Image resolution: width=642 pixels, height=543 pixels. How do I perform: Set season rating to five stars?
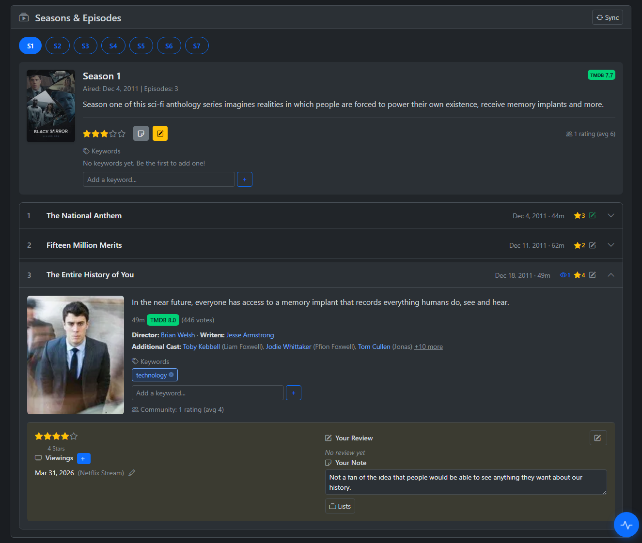[x=122, y=134]
